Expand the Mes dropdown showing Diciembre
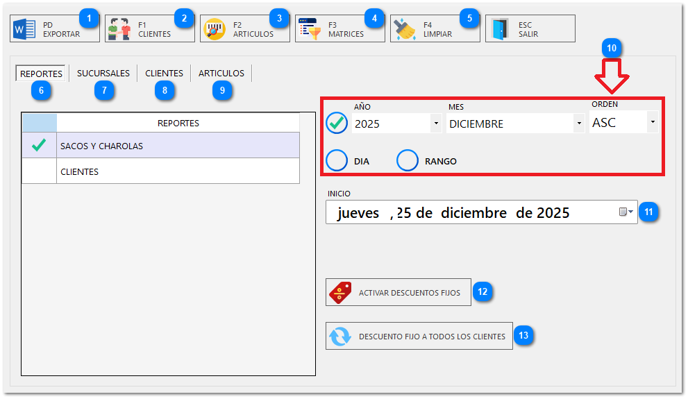688x399 pixels. pyautogui.click(x=579, y=124)
